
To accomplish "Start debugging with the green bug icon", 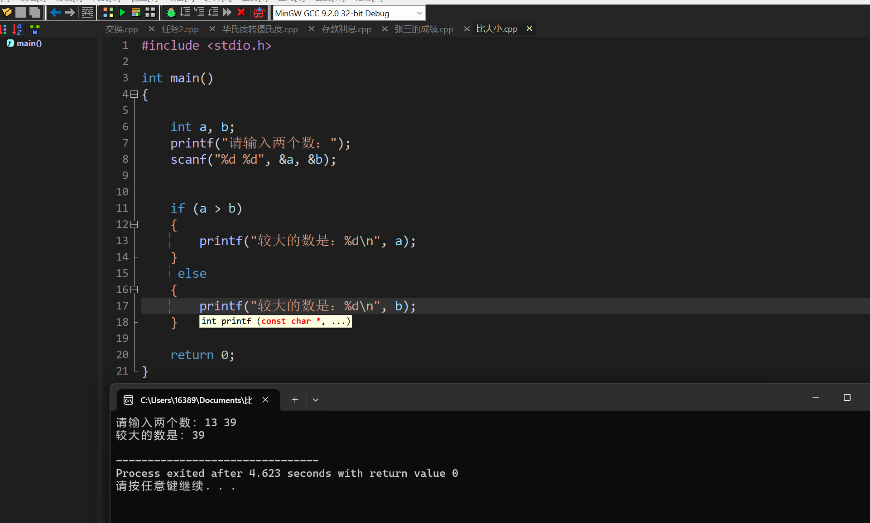I will coord(171,13).
